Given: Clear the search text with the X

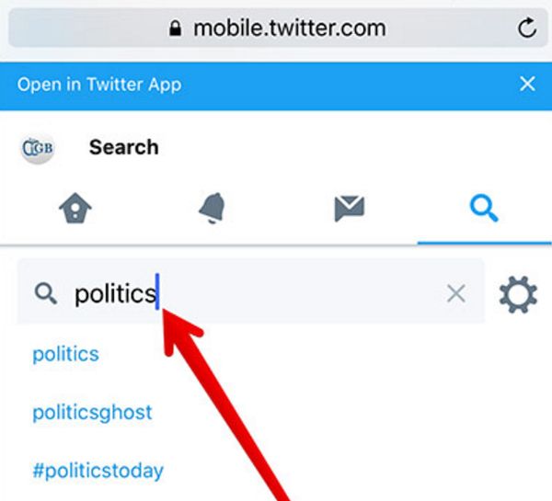Looking at the screenshot, I should 456,293.
